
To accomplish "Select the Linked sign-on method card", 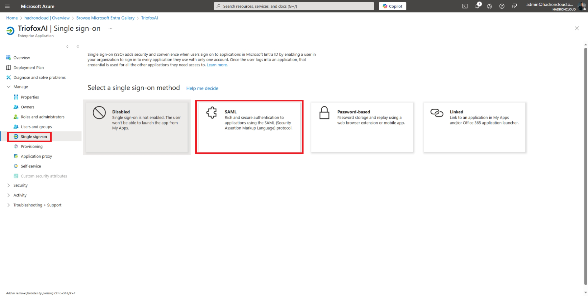I will (x=475, y=127).
